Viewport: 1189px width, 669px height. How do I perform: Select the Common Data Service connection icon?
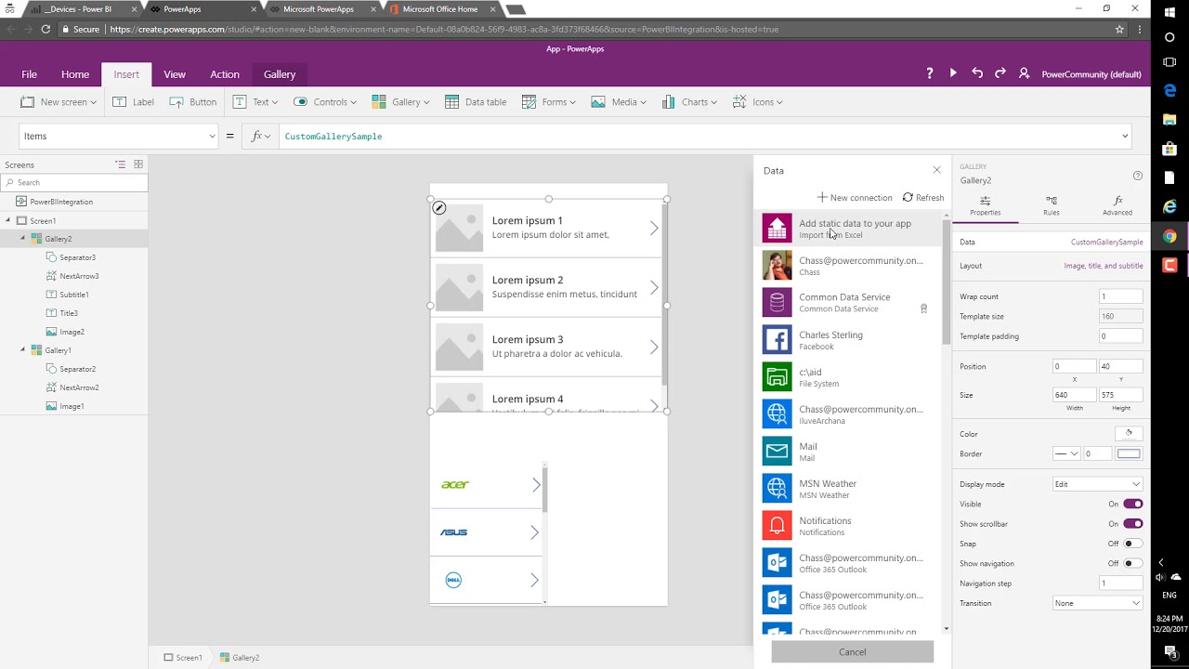777,302
